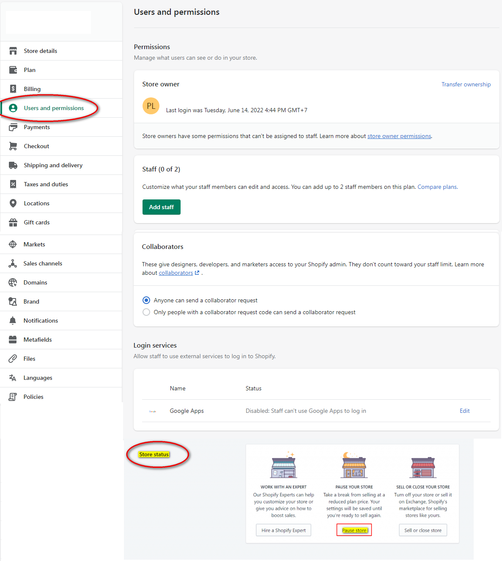
Task: Click the Metafields stack icon
Action: coord(13,340)
